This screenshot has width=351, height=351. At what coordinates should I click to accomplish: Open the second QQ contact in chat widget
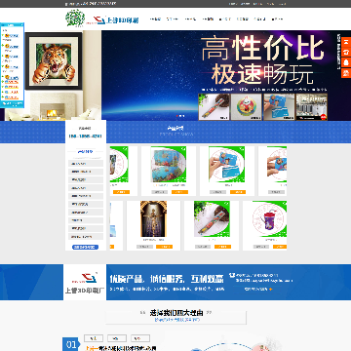pyautogui.click(x=12, y=47)
